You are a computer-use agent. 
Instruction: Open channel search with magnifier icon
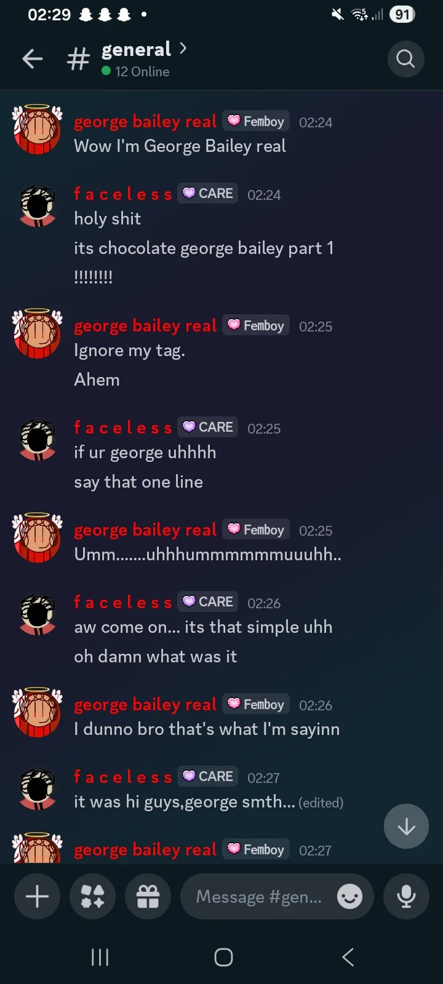pos(405,59)
